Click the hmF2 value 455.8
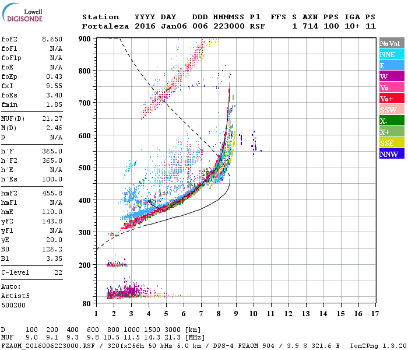Screen dimensions: 408x350 (52, 193)
